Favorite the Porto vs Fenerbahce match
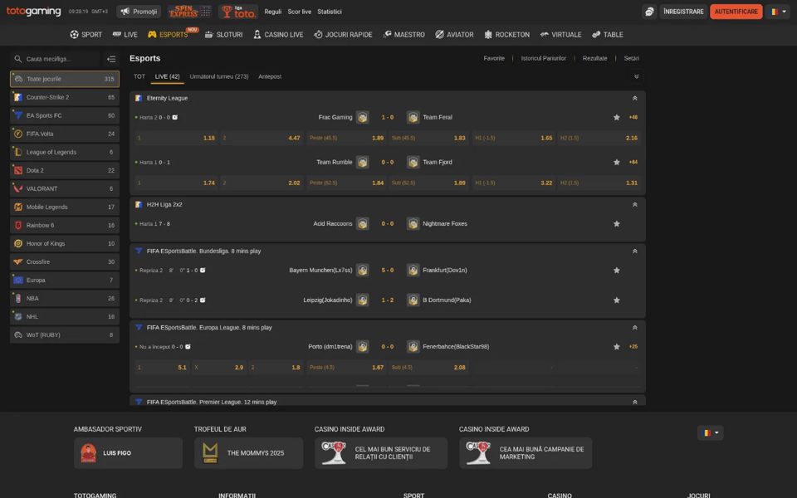797x498 pixels. 617,347
